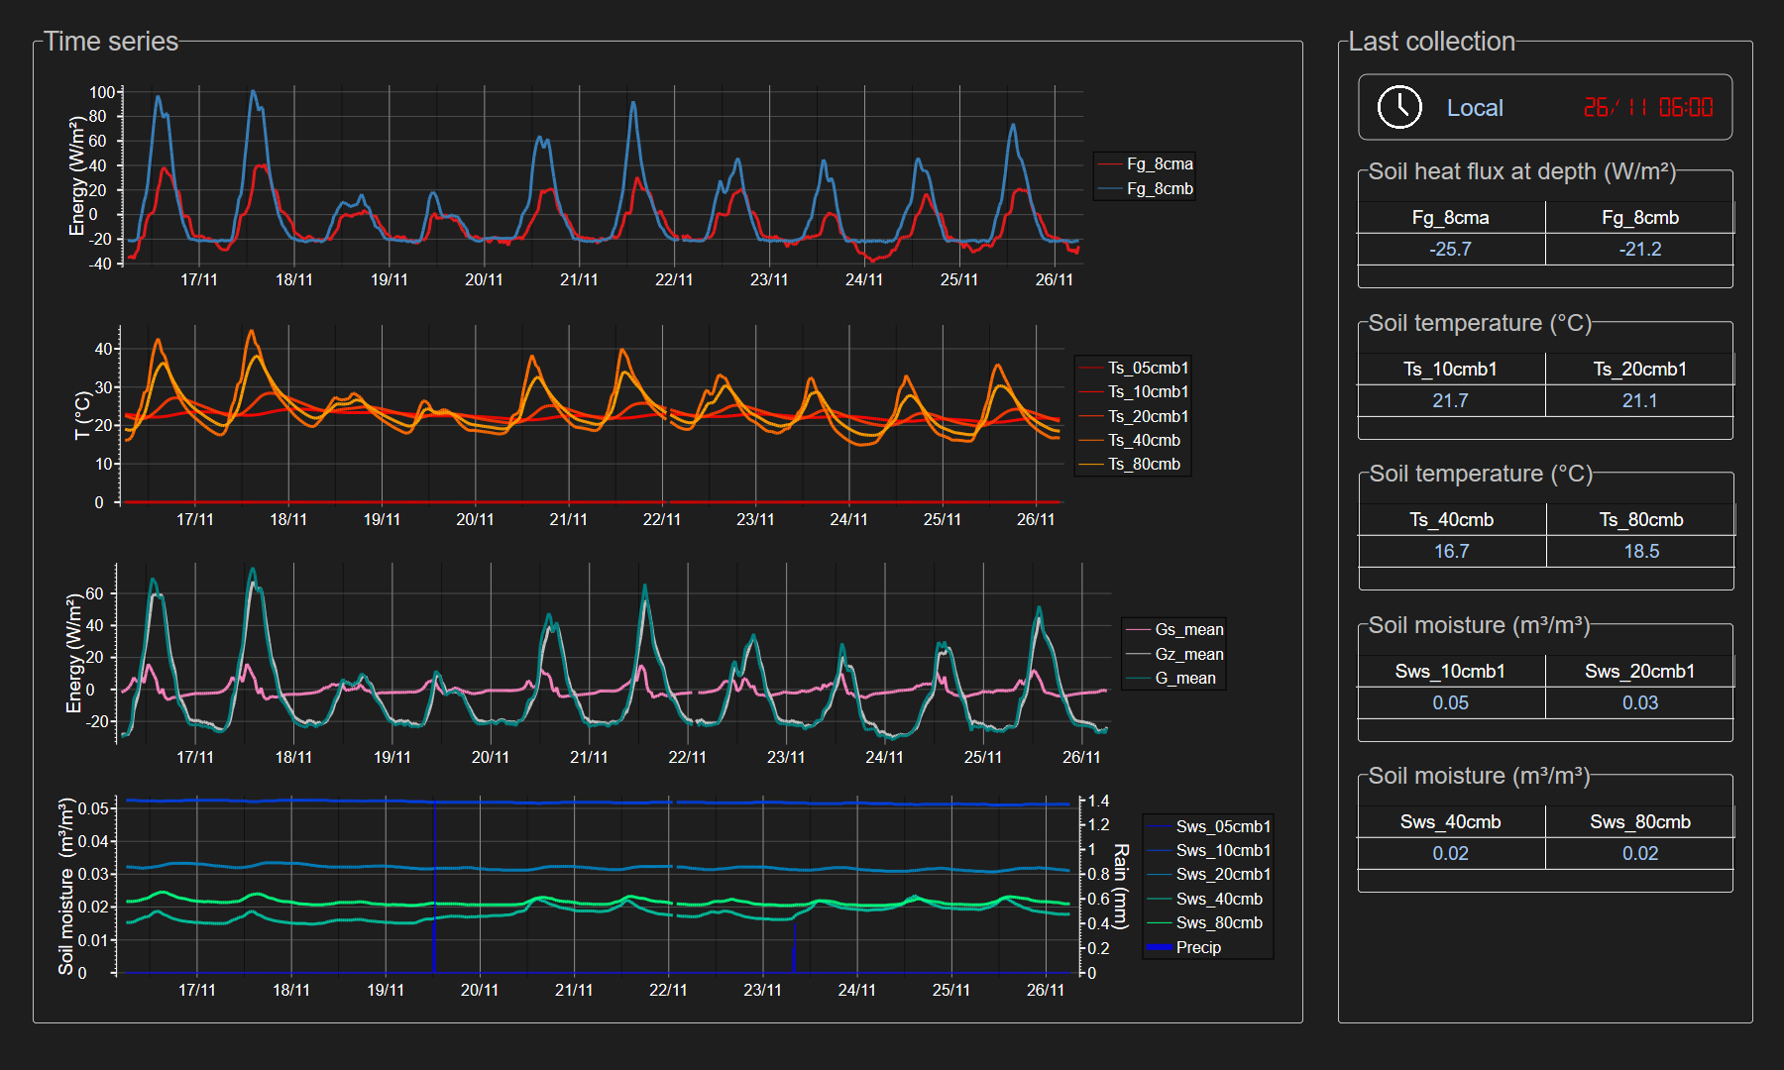The height and width of the screenshot is (1070, 1784).
Task: Select the Sws_80cmb column header
Action: click(x=1639, y=822)
